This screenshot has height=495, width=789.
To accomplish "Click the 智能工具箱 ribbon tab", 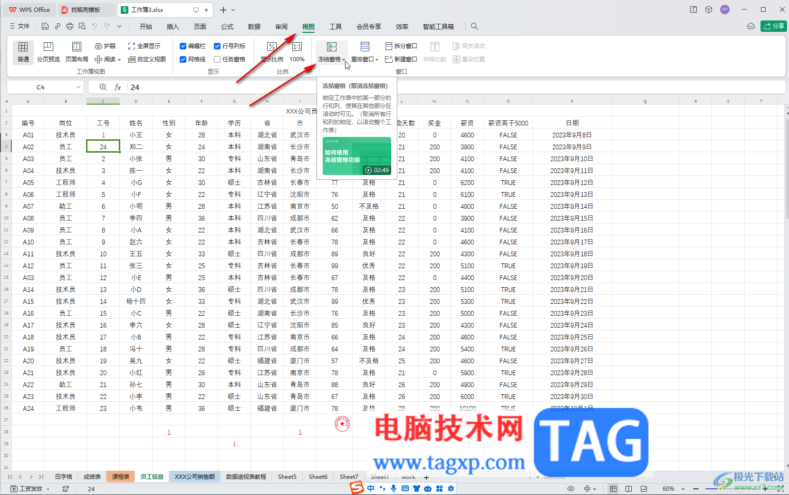I will tap(438, 27).
